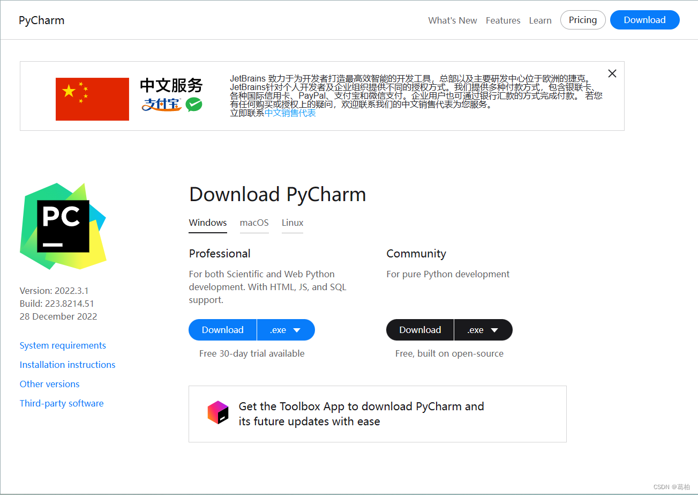Screen dimensions: 698x495
Task: Click Free 30-day trial available text
Action: [252, 353]
